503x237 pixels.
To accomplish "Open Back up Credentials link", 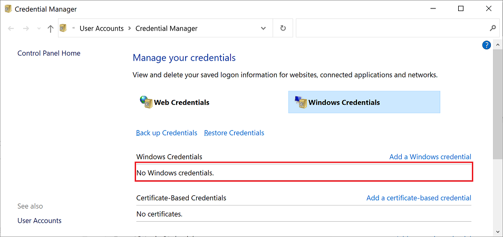I will pyautogui.click(x=167, y=133).
